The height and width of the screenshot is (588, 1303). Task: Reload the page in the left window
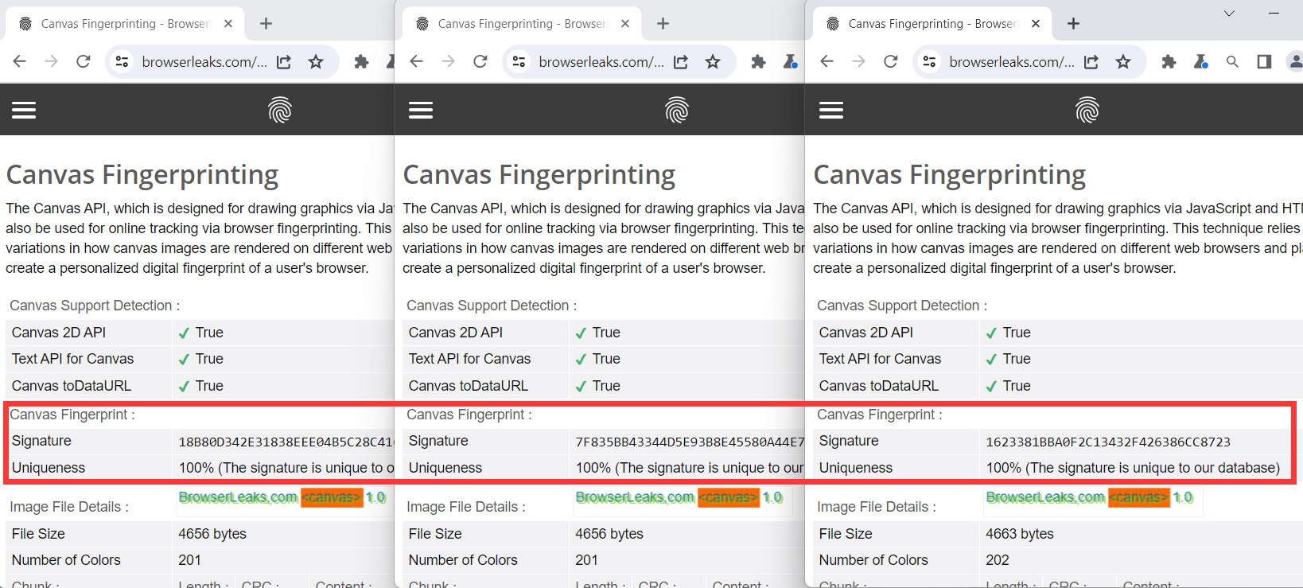pyautogui.click(x=83, y=62)
